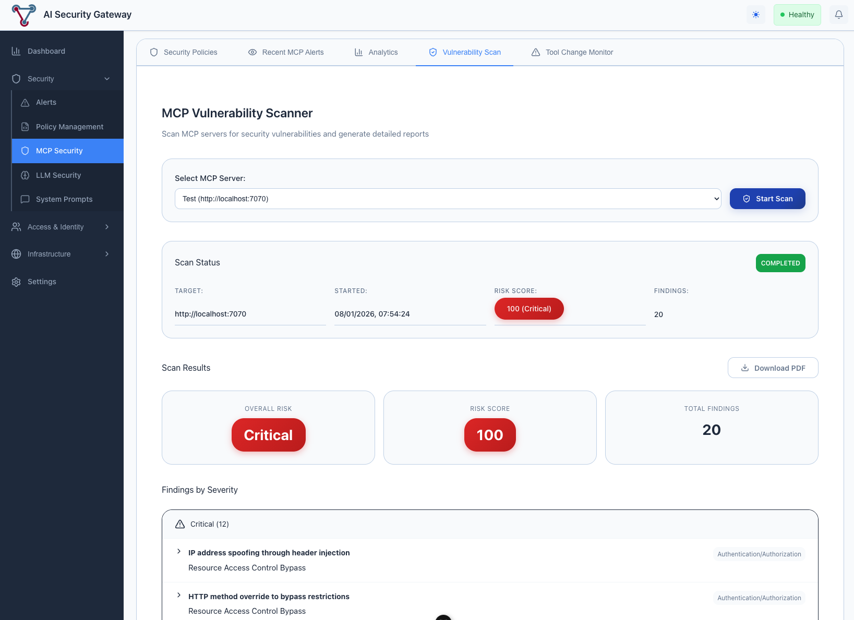854x620 pixels.
Task: Expand the IP address spoofing finding
Action: pos(179,551)
